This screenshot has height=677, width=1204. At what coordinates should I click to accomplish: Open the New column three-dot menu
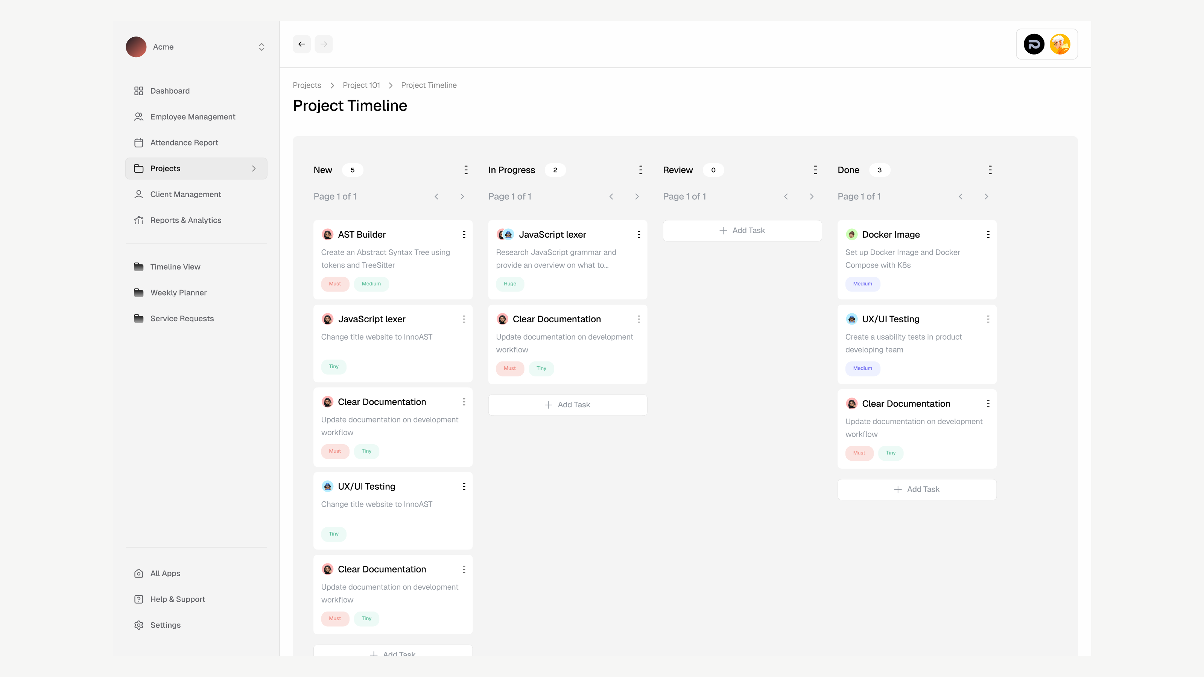[465, 170]
